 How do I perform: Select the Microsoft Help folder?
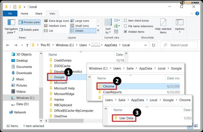pos(62,88)
